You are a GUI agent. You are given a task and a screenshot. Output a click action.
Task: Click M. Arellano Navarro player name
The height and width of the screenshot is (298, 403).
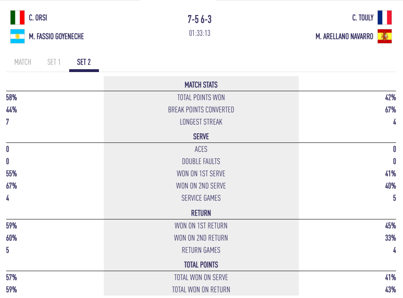coord(344,37)
